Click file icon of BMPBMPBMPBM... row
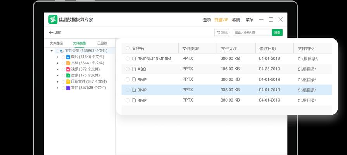The height and width of the screenshot is (155, 347). [134, 59]
